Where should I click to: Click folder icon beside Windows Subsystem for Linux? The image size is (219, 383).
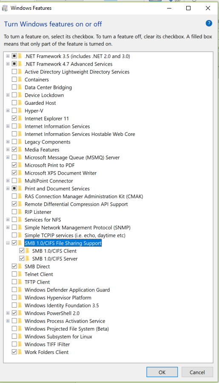click(20, 336)
